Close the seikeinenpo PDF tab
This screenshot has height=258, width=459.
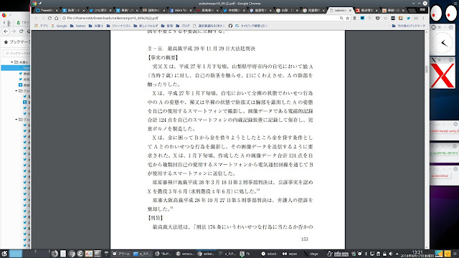coord(350,10)
